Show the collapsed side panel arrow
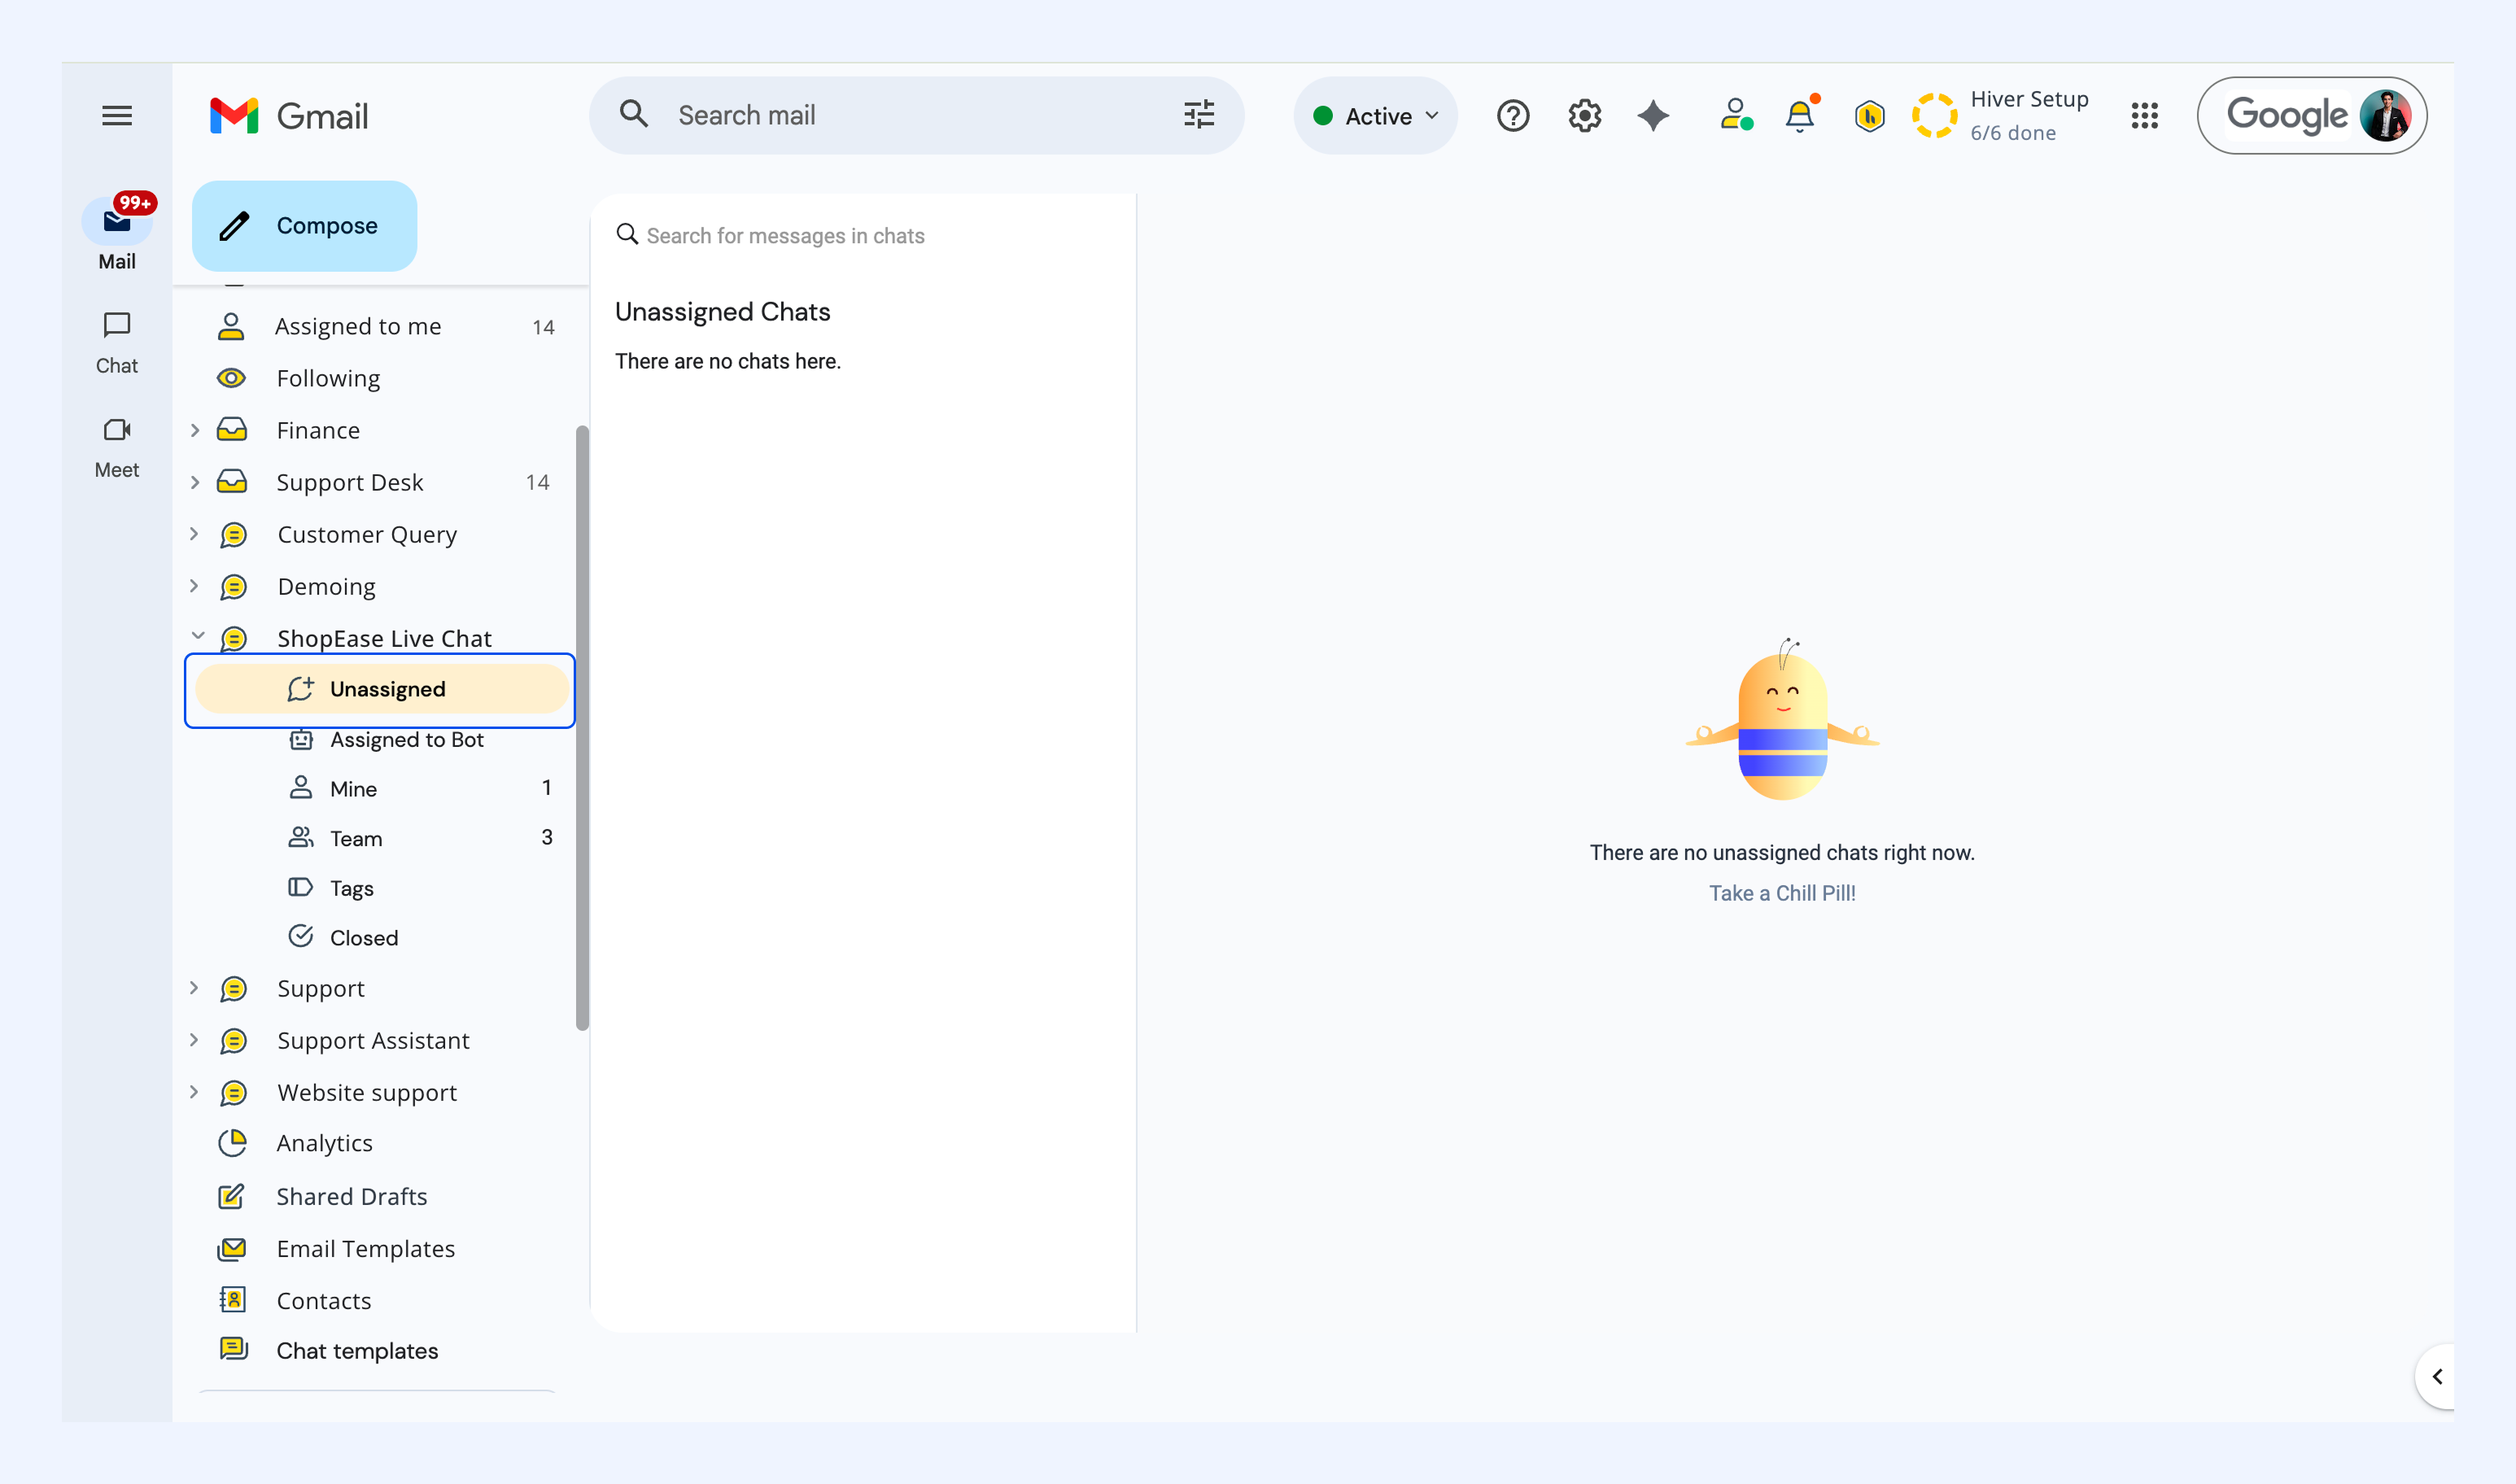 point(2437,1377)
